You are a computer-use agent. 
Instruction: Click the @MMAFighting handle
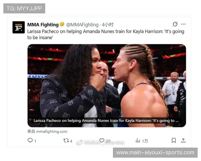82,24
